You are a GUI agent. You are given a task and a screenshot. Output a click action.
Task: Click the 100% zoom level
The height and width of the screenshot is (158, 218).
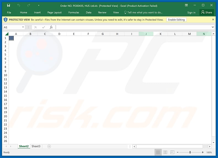[x=209, y=152]
